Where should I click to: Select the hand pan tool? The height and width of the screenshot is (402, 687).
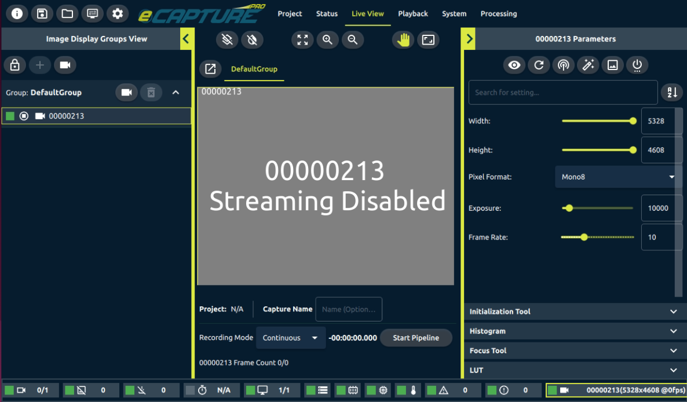click(x=403, y=40)
